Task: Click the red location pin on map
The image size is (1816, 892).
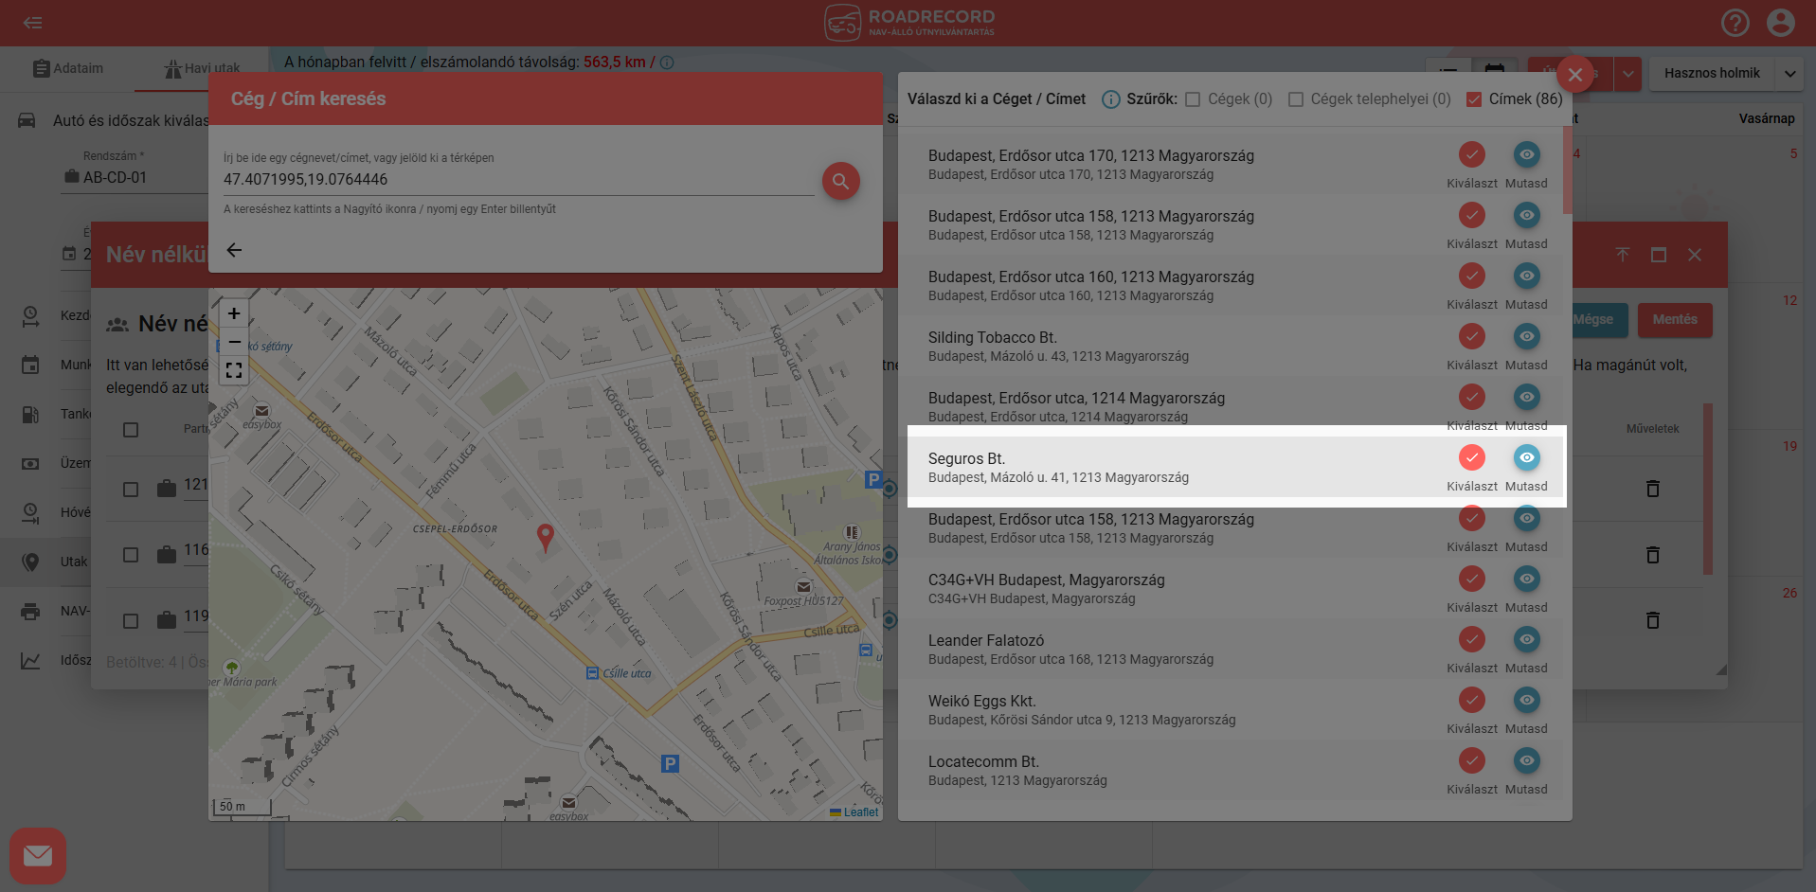Action: 545,537
